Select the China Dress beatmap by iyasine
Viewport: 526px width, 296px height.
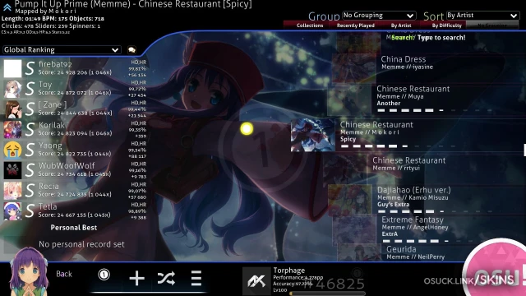click(429, 68)
